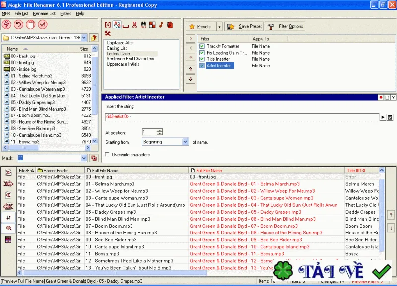
Task: Click the film strip icon in left sidebar
Action: click(x=8, y=239)
